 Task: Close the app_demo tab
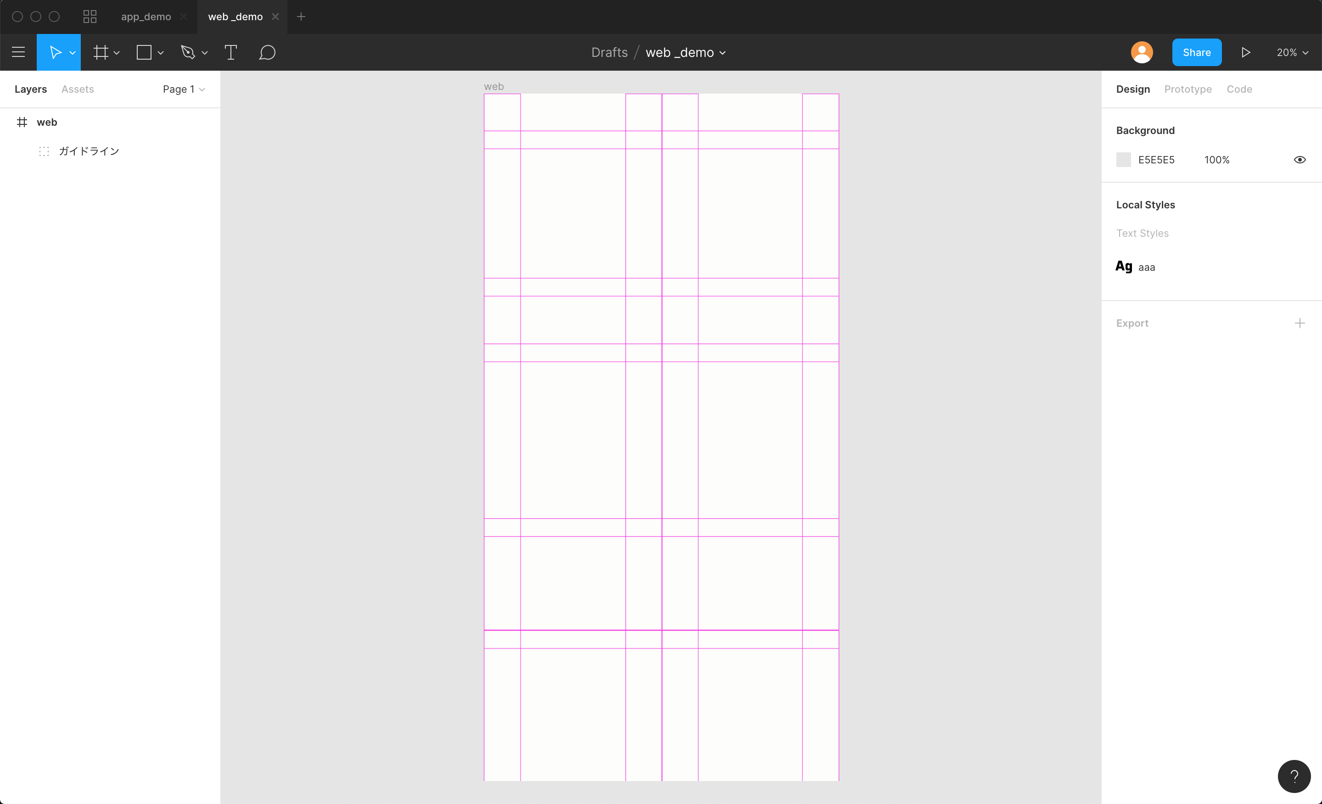point(184,17)
